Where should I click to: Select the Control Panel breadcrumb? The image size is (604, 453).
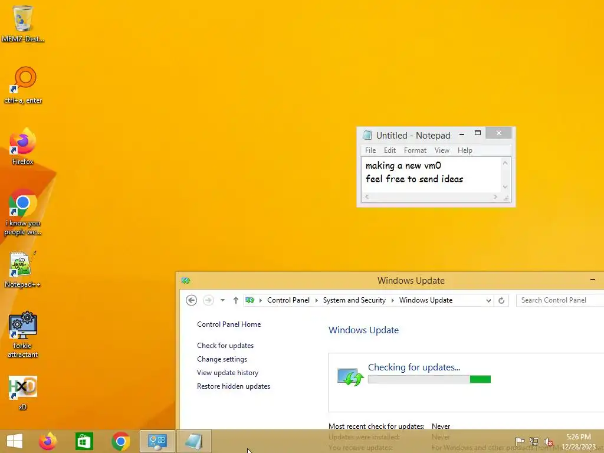click(x=288, y=300)
